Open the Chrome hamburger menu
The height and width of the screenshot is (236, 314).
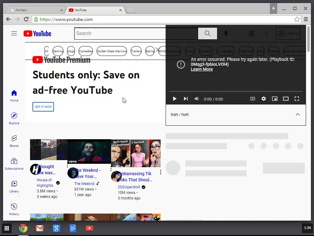coord(306,19)
